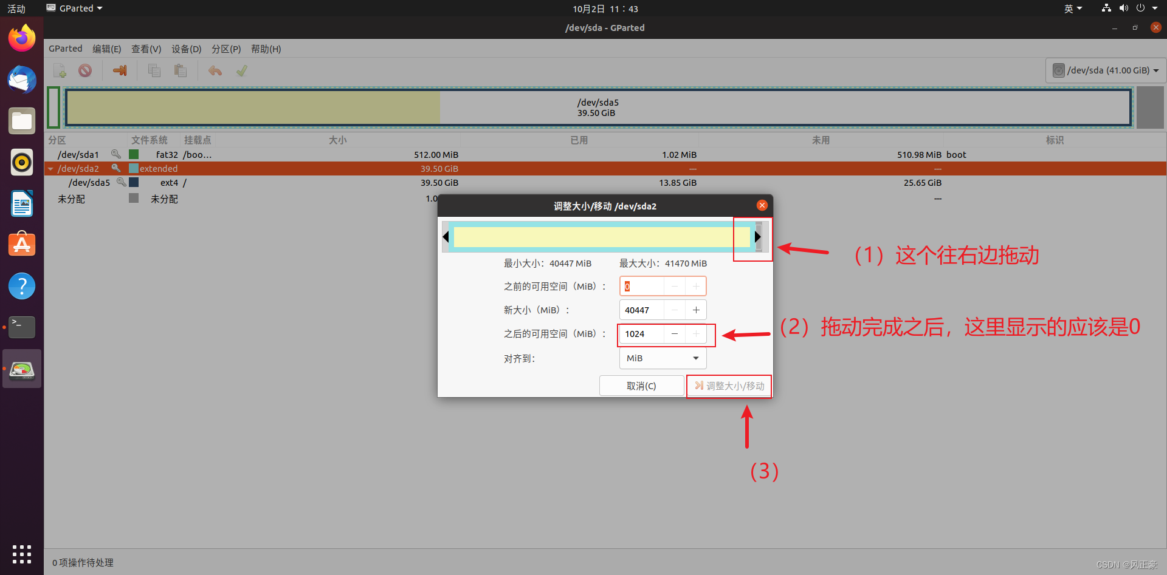Select the /dev/sda5 partition row
This screenshot has width=1167, height=575.
605,182
